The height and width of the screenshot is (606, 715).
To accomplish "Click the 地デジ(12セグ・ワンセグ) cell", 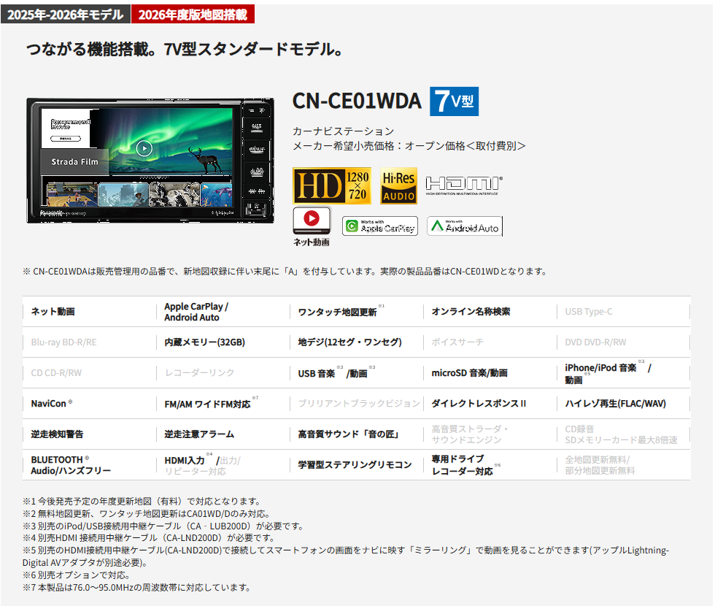I will click(357, 342).
